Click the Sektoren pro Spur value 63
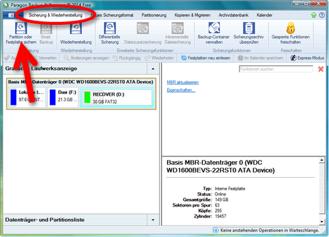Viewport: 329px width, 237px height. [217, 205]
